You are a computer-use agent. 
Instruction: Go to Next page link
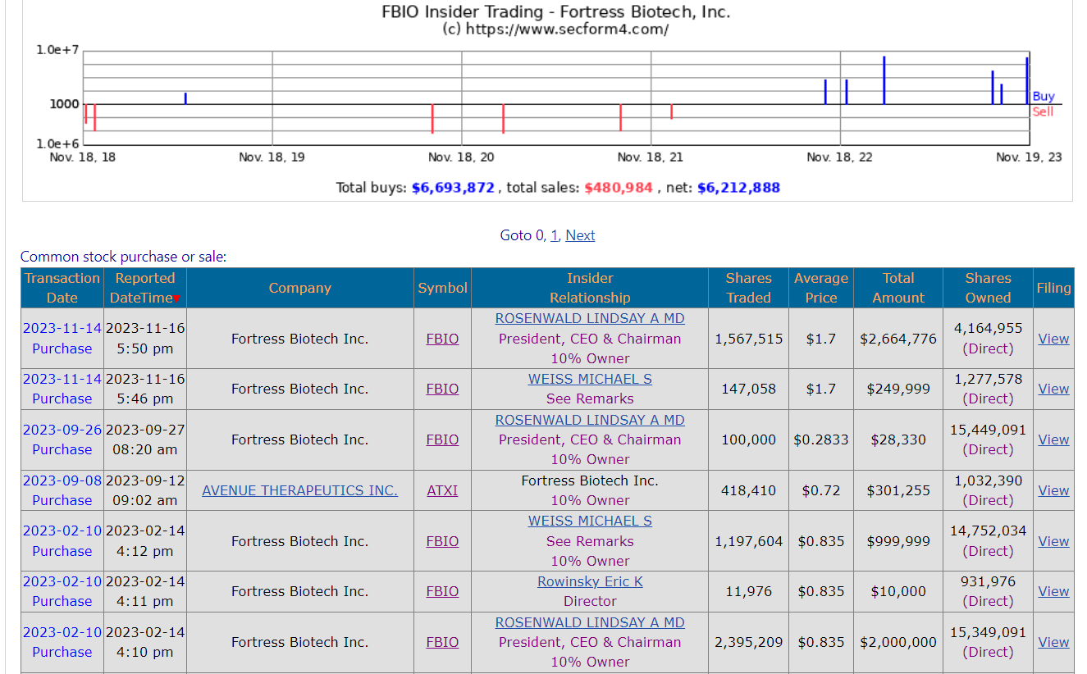tap(580, 235)
